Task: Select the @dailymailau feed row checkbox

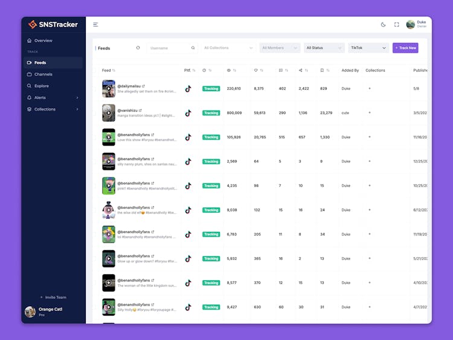Action: 95,89
